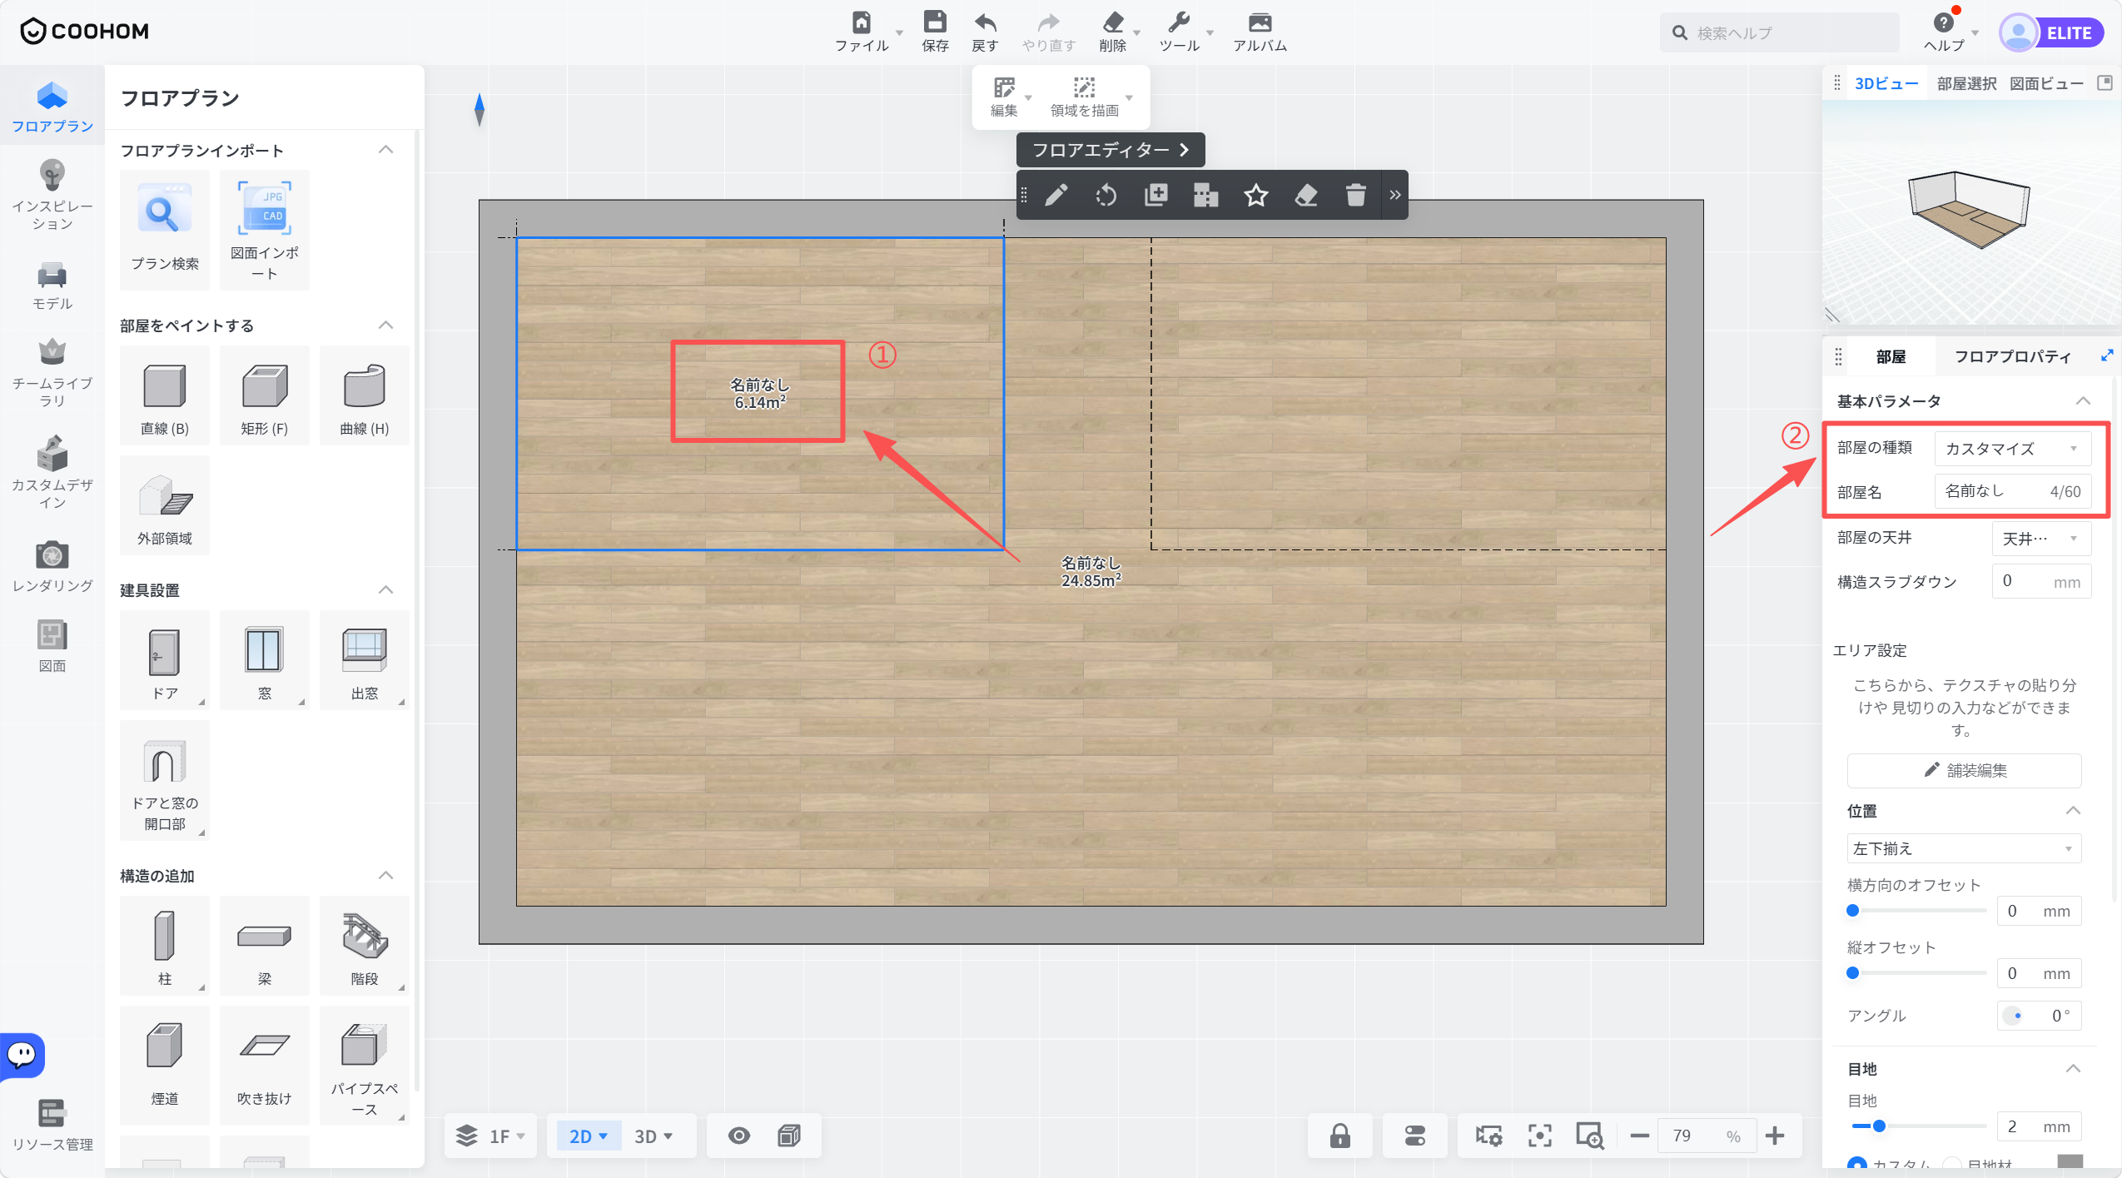The image size is (2122, 1178).
Task: Select the ドア fixture tool
Action: (x=165, y=661)
